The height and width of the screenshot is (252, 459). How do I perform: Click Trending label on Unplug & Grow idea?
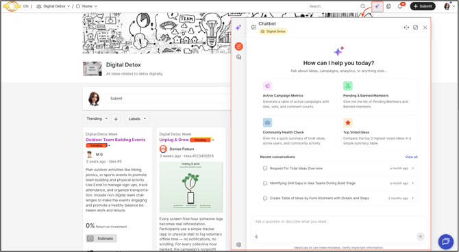click(201, 140)
